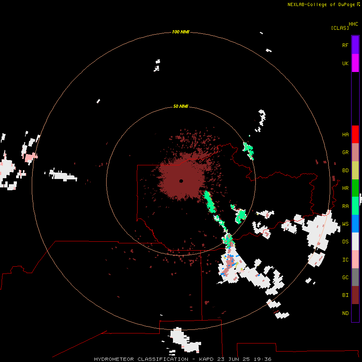Click the black radar site dot
Screen dimensions: 362x362
(181, 181)
